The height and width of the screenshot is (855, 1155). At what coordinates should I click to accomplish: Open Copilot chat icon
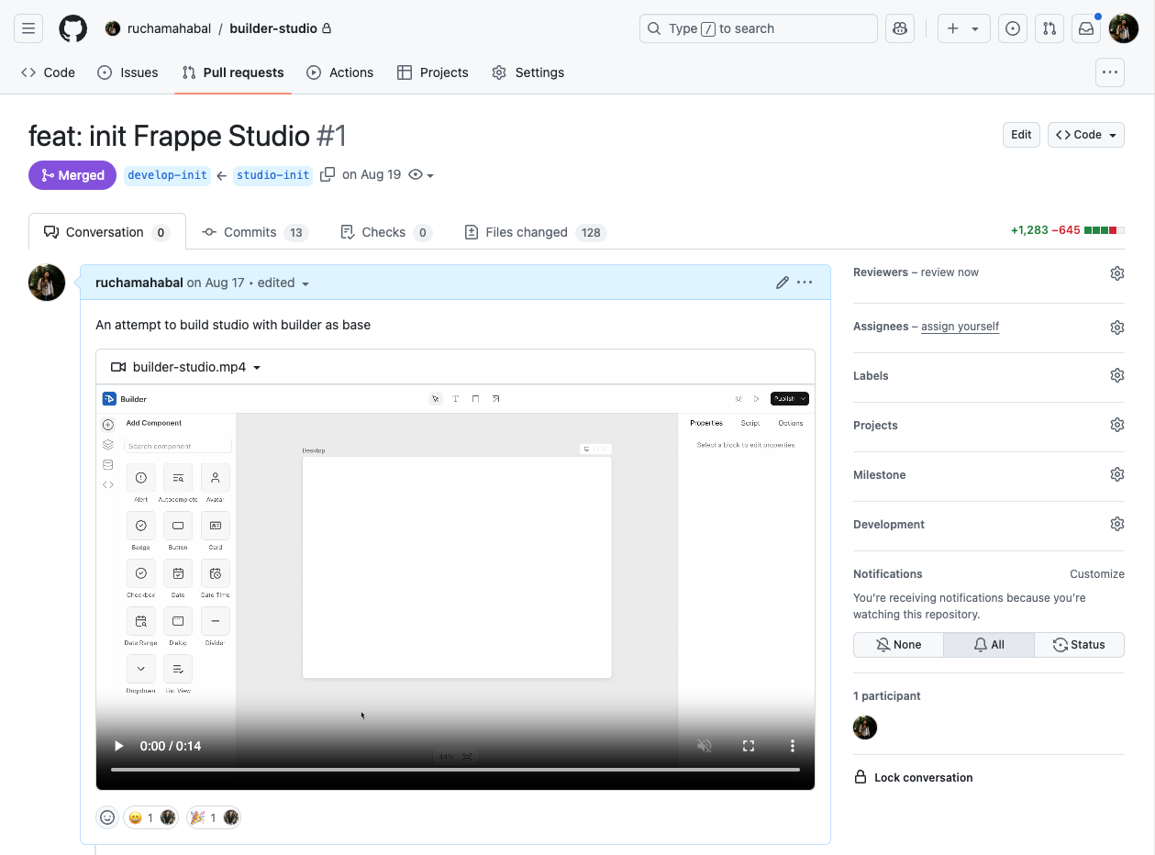coord(900,28)
